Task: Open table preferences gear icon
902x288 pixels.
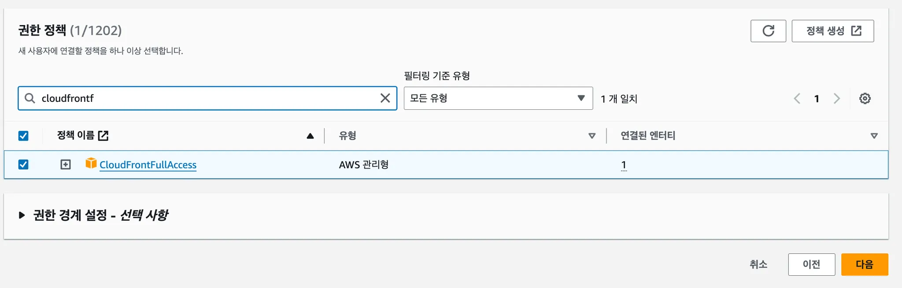Action: click(865, 98)
